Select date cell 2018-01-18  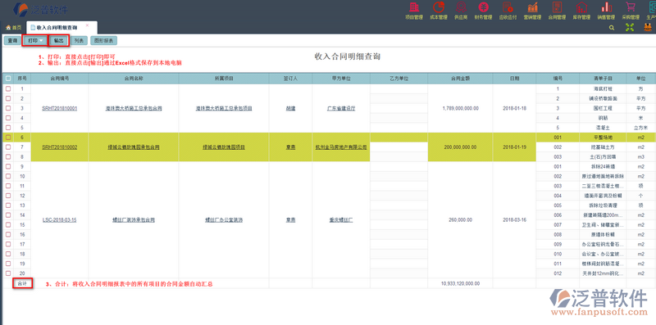pyautogui.click(x=515, y=108)
